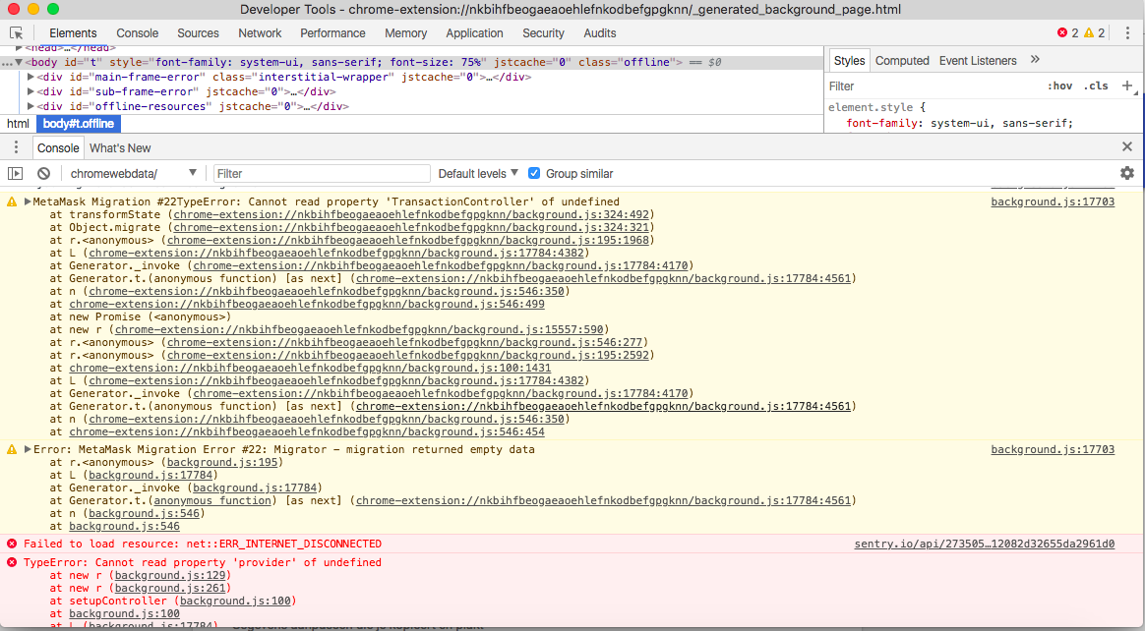Open Default levels dropdown

click(x=478, y=174)
